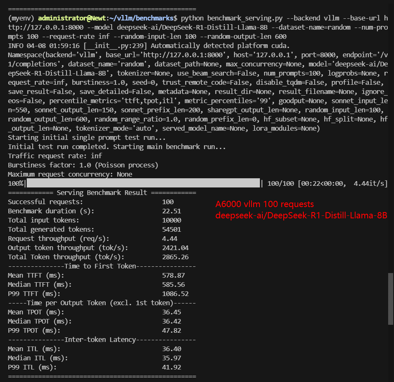Click the total input tokens value 10000
This screenshot has width=394, height=382.
click(171, 220)
